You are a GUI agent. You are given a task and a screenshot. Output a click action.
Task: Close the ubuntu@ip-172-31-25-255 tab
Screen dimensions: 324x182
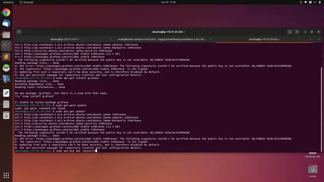click(x=310, y=39)
